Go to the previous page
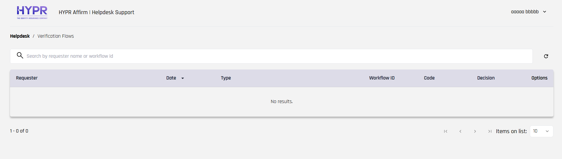 [x=460, y=131]
